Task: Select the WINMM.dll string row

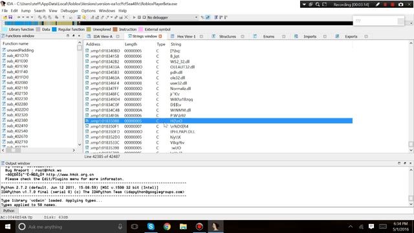Action: point(219,110)
